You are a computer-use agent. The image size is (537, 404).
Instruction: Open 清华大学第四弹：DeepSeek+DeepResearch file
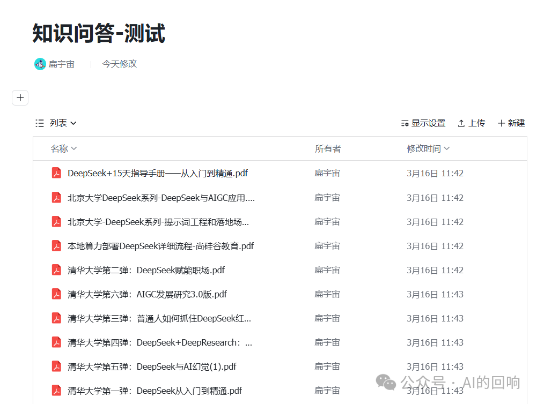tap(160, 342)
